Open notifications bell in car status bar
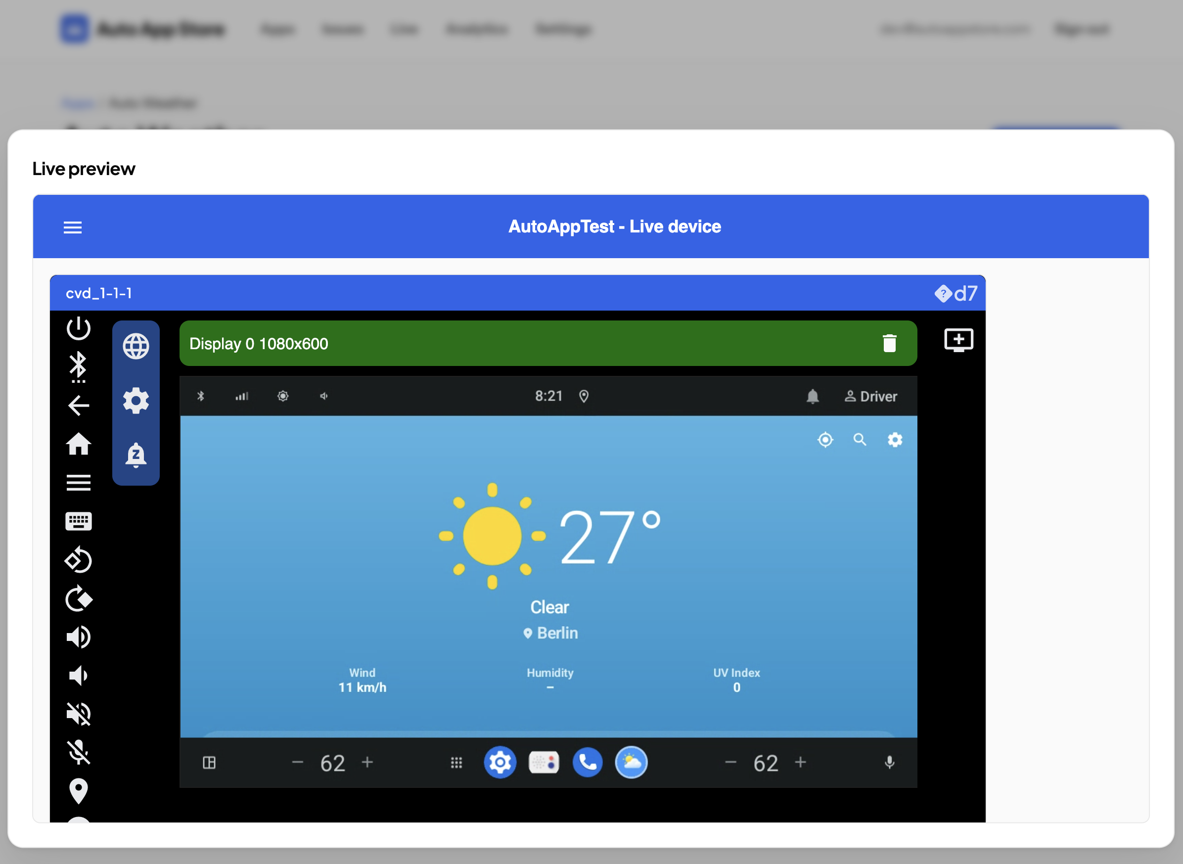 pos(813,397)
